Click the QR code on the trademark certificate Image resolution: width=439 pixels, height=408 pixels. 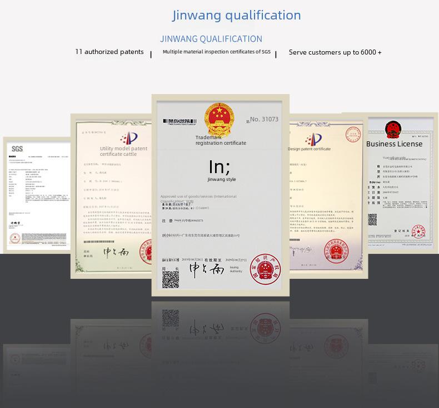(171, 279)
